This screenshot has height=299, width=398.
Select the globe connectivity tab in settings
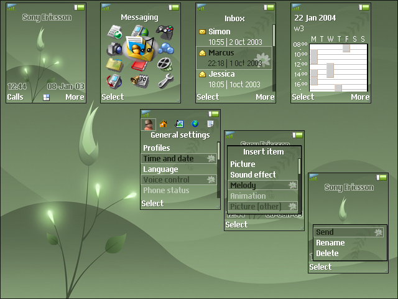click(x=195, y=124)
